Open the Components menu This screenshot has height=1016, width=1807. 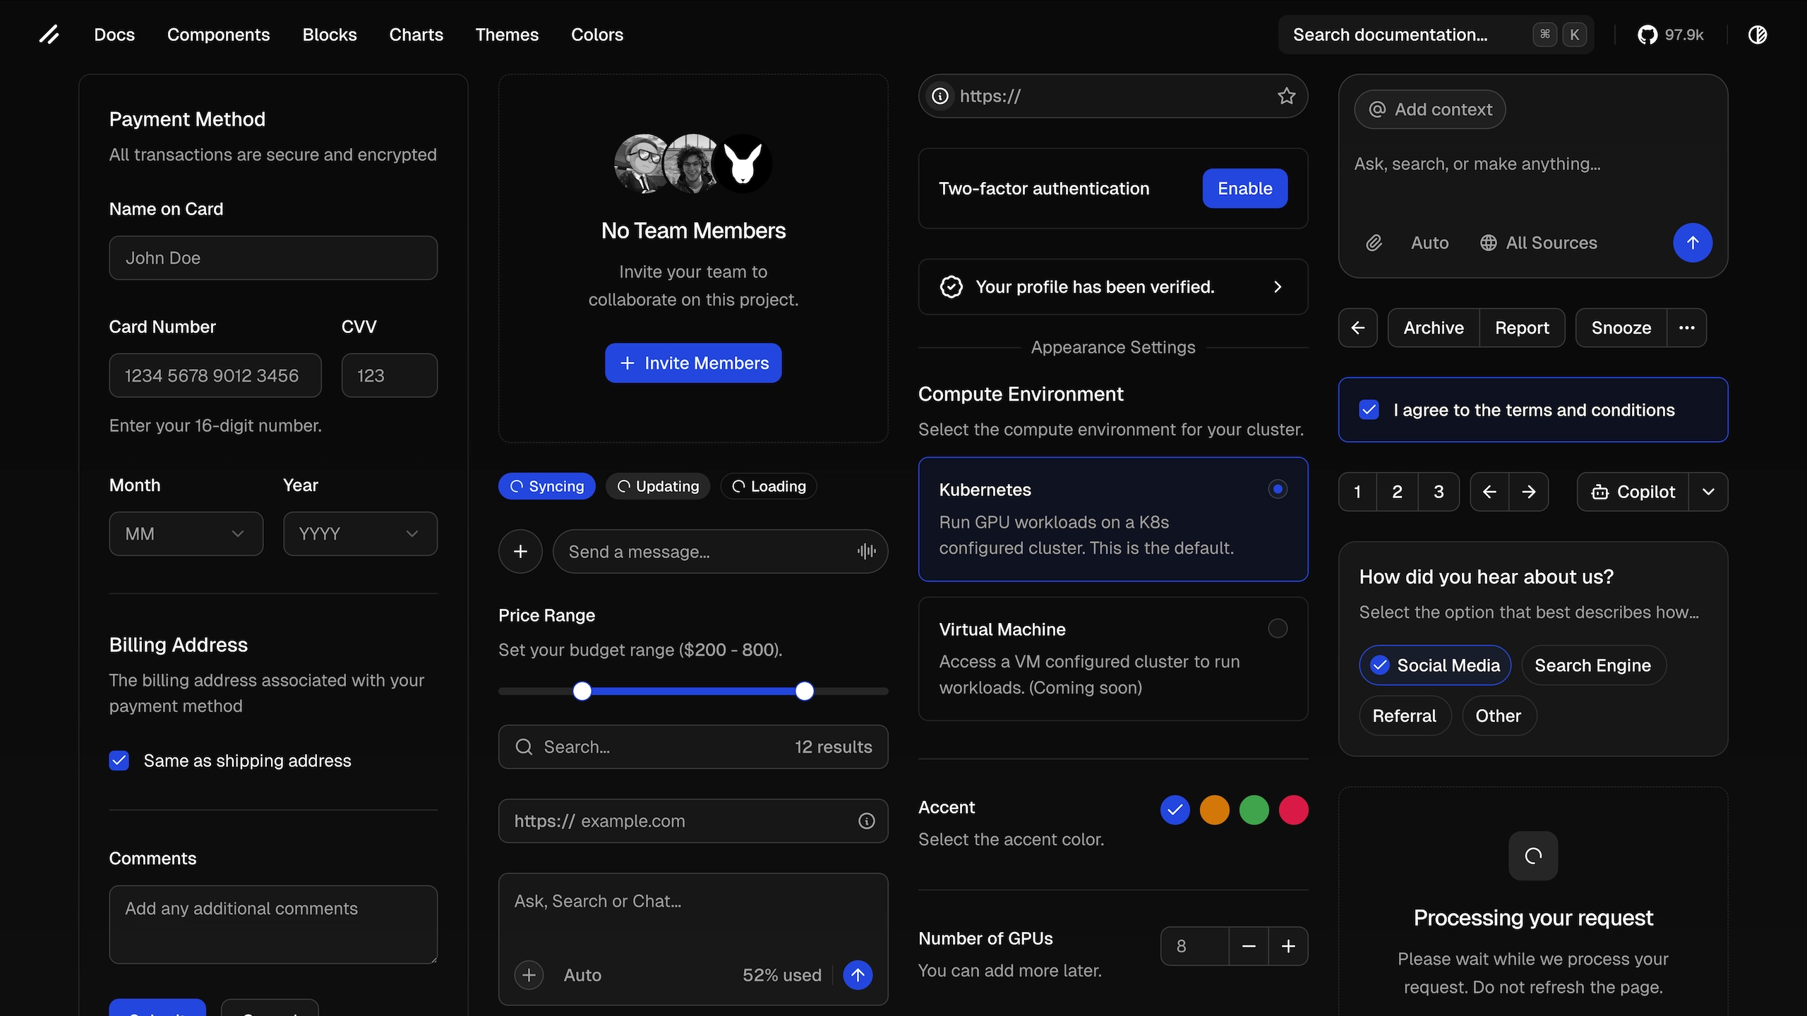219,34
